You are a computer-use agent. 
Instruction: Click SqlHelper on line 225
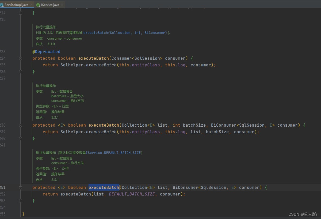pyautogui.click(x=72, y=65)
